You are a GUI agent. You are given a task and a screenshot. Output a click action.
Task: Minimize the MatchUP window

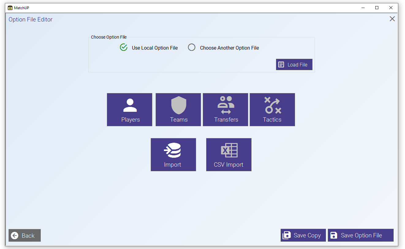tap(363, 8)
